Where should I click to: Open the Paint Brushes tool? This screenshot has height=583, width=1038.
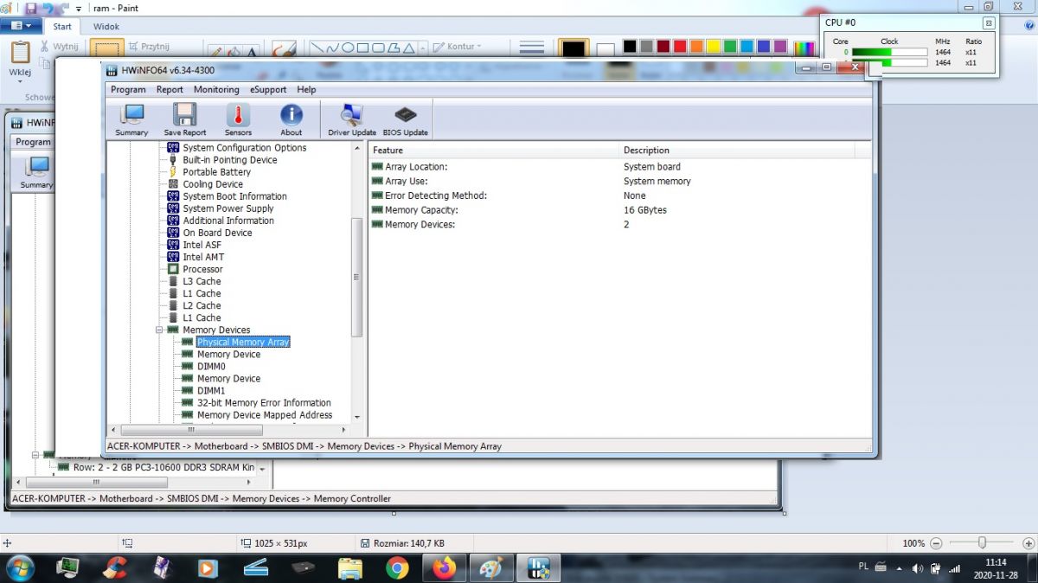pyautogui.click(x=284, y=49)
